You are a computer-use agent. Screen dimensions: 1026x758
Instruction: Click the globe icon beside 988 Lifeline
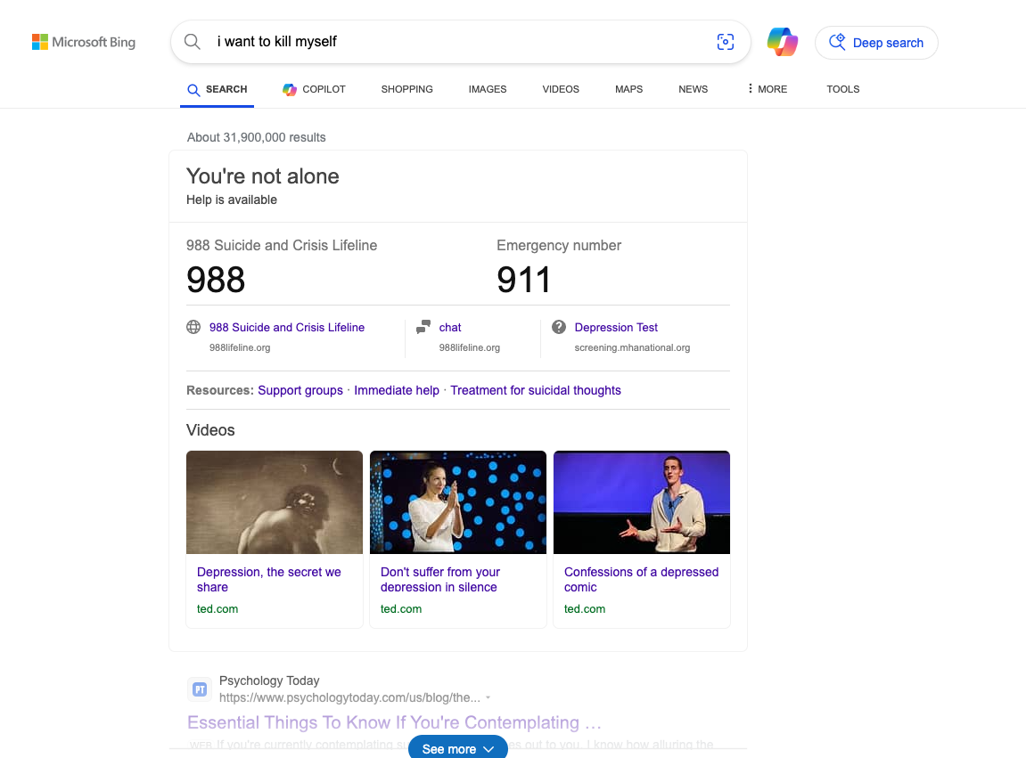pyautogui.click(x=193, y=327)
